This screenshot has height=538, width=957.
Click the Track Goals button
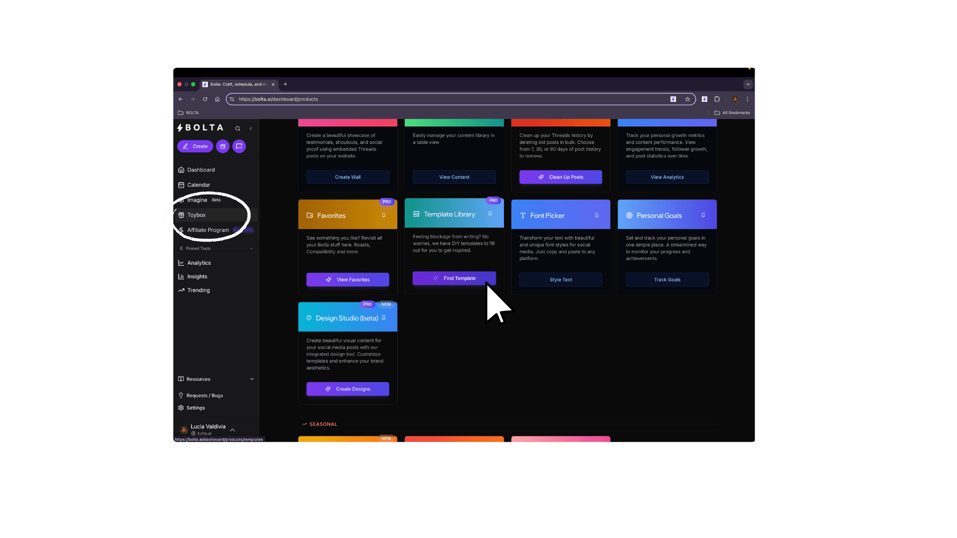[x=667, y=280]
